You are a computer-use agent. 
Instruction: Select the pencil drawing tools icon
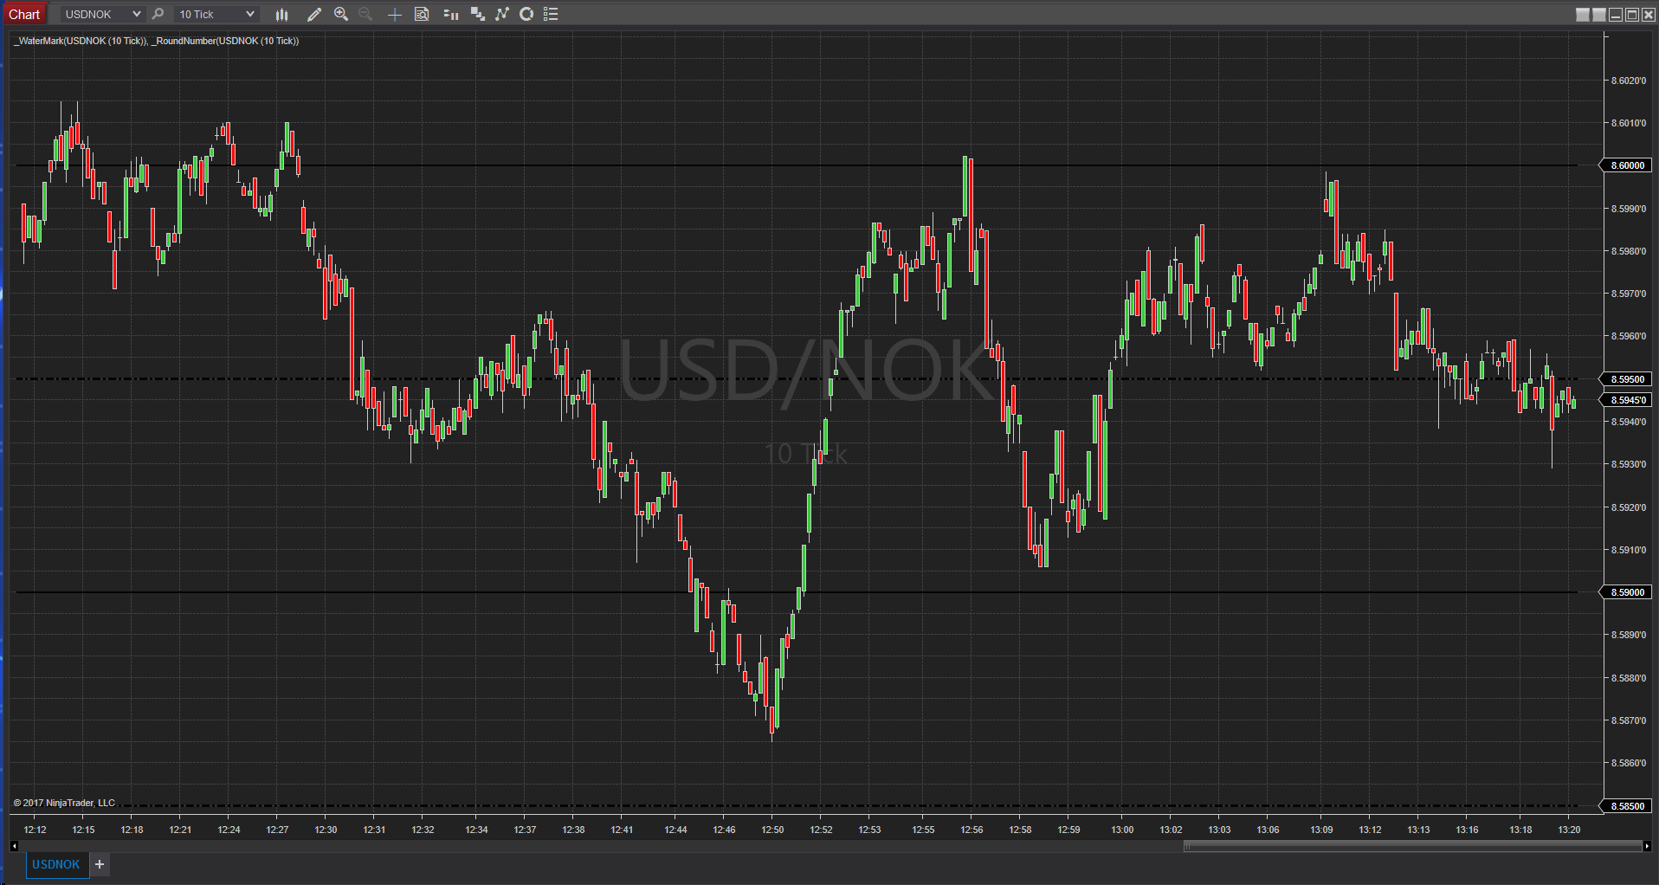pos(314,14)
